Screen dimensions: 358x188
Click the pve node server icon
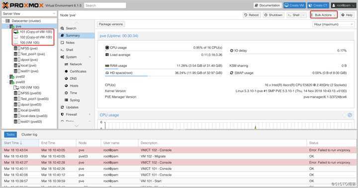pyautogui.click(x=12, y=26)
